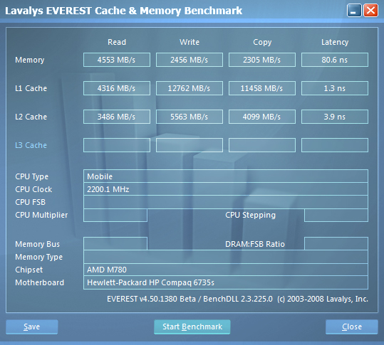Click the Close button at bottom
This screenshot has height=345, width=384.
coord(352,327)
